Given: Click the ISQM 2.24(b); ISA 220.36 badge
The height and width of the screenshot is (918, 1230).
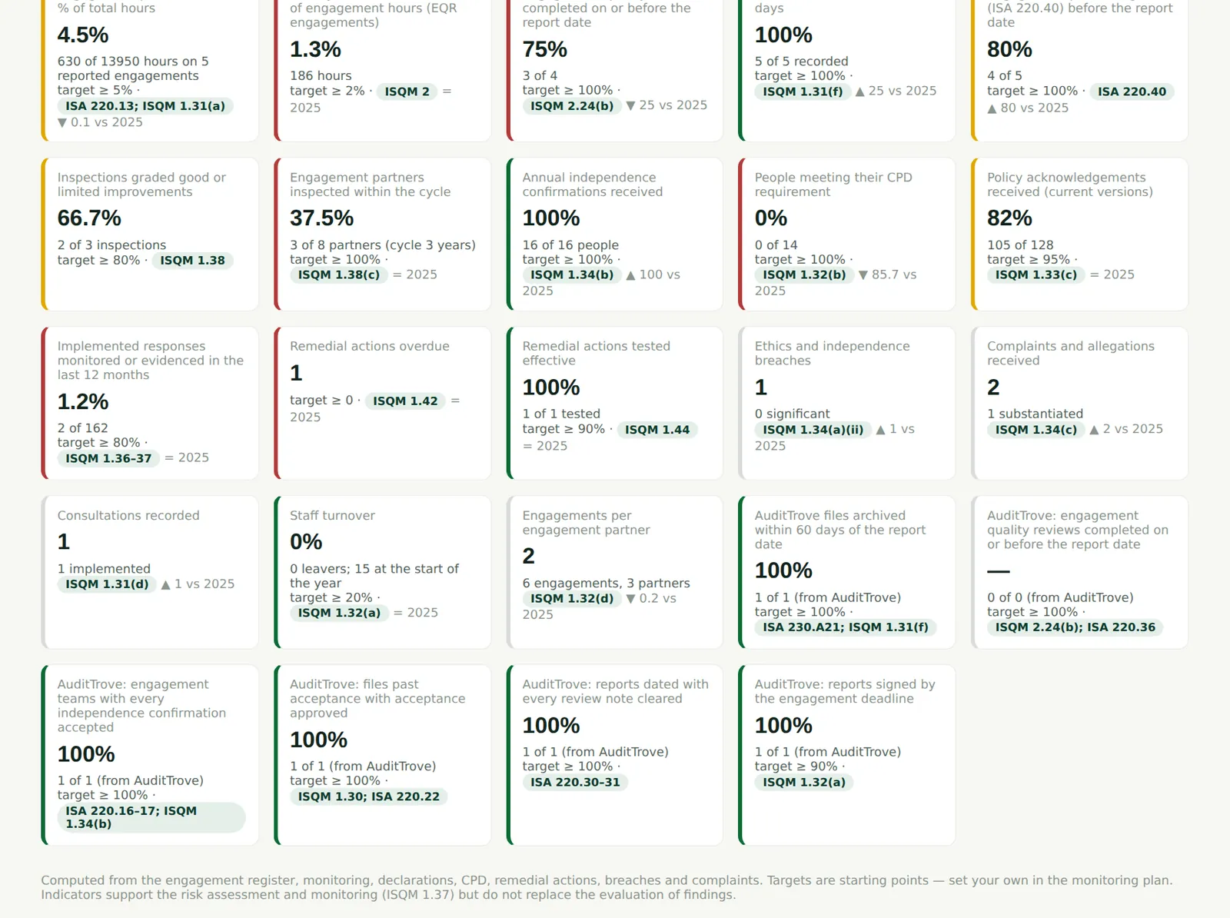Looking at the screenshot, I should pyautogui.click(x=1075, y=627).
